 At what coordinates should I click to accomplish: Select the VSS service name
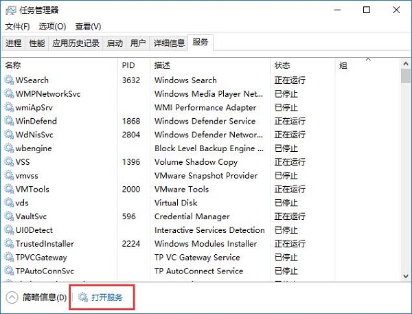(23, 161)
